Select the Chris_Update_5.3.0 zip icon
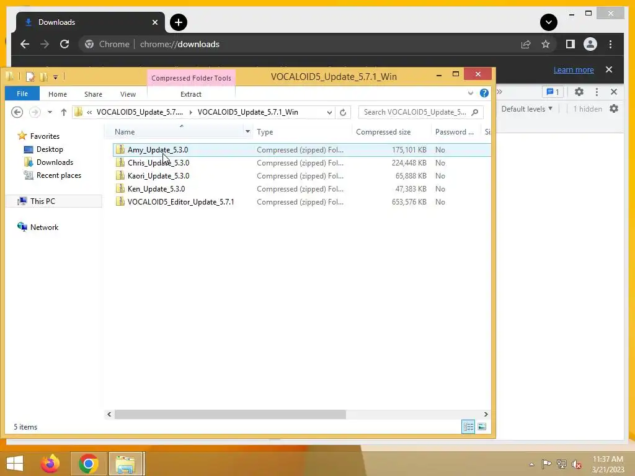 pyautogui.click(x=120, y=162)
